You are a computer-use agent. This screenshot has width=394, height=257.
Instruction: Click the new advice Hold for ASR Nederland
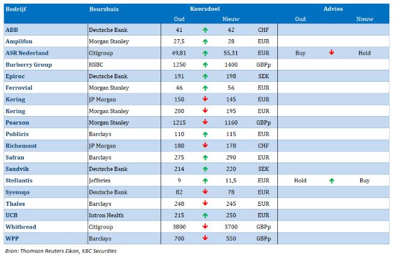[x=365, y=53]
